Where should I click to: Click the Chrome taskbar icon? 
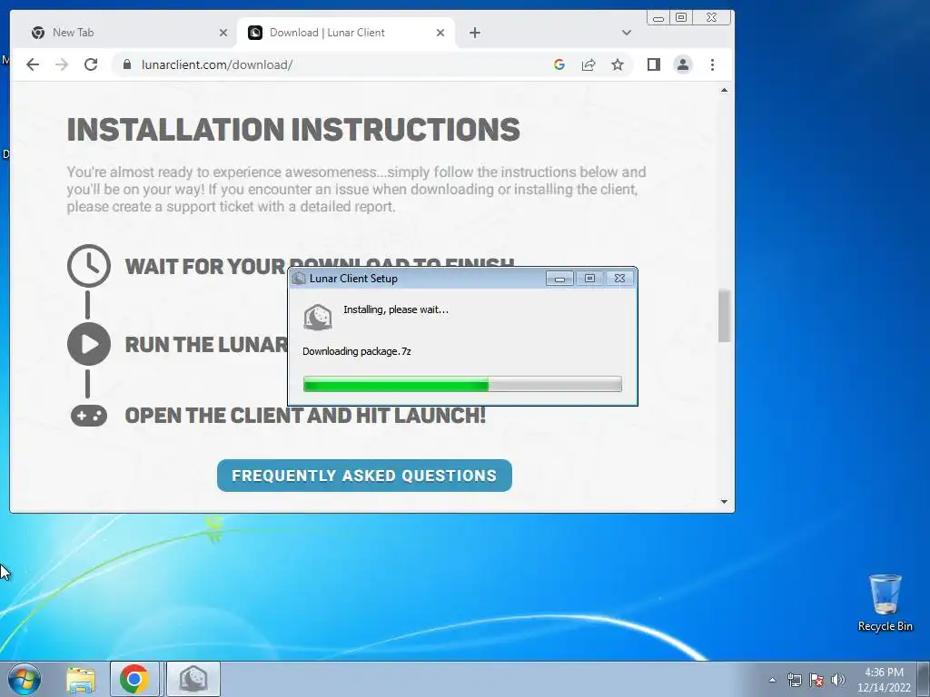pyautogui.click(x=134, y=679)
